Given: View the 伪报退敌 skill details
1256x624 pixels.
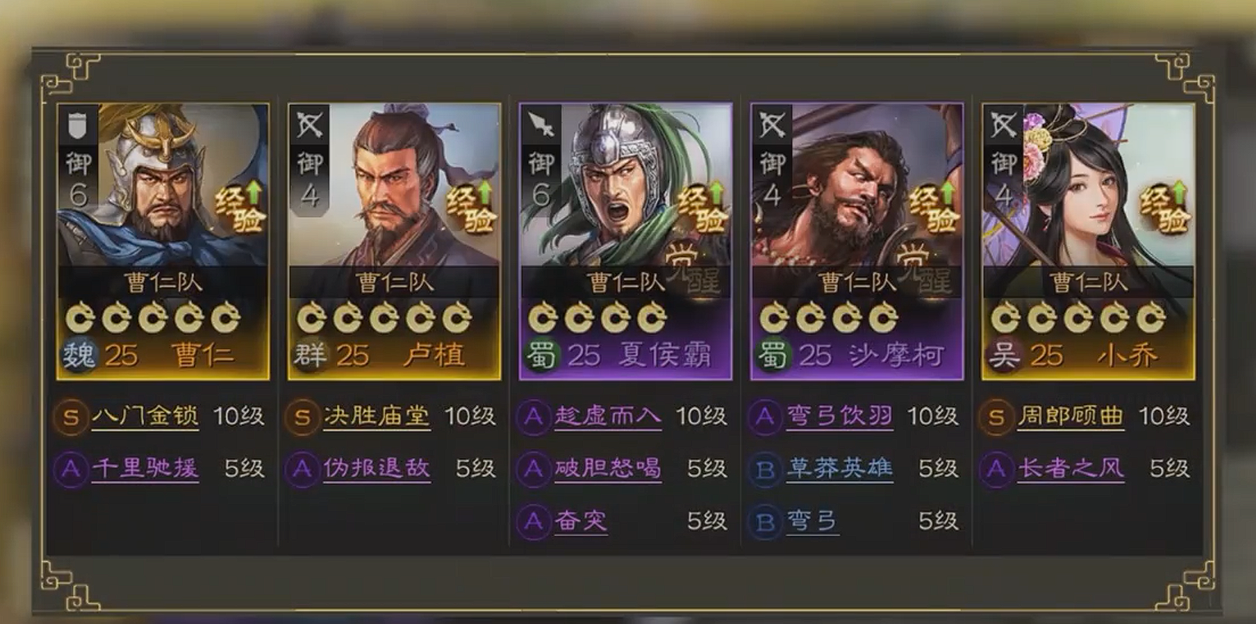Looking at the screenshot, I should click(x=377, y=469).
